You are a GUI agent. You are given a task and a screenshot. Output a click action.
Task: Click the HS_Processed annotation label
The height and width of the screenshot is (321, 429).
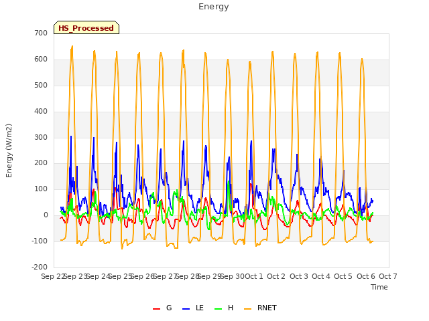click(x=86, y=28)
